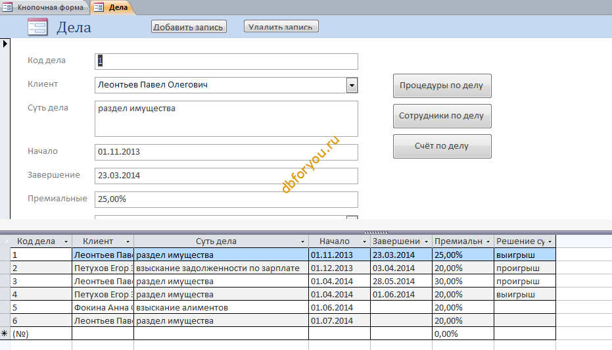The width and height of the screenshot is (612, 350).
Task: Click the record selector arrow
Action: [5, 43]
